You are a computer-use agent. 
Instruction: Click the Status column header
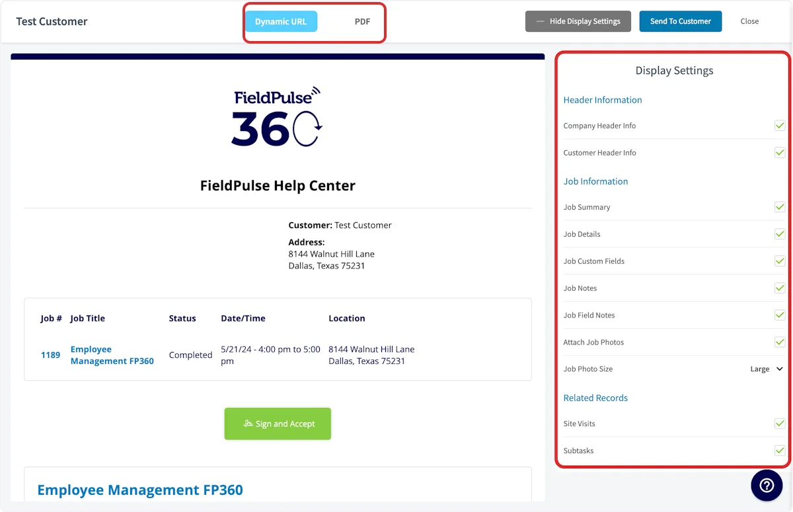182,318
